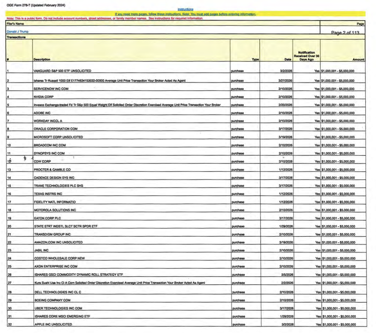Click date 3/5/2026 in ISHARES GSCI row

point(287,275)
